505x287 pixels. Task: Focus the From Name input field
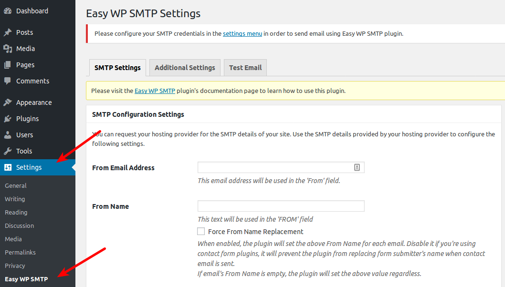pyautogui.click(x=281, y=206)
